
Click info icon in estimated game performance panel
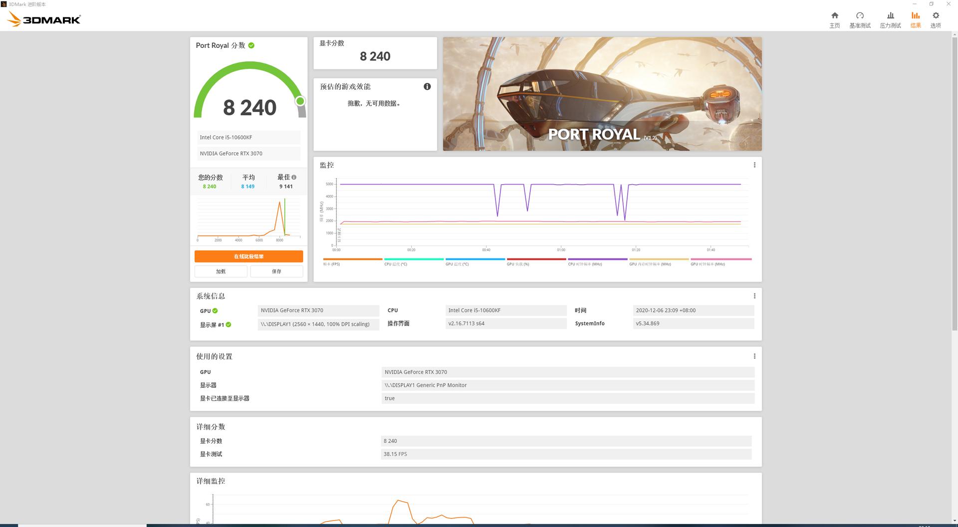tap(427, 86)
